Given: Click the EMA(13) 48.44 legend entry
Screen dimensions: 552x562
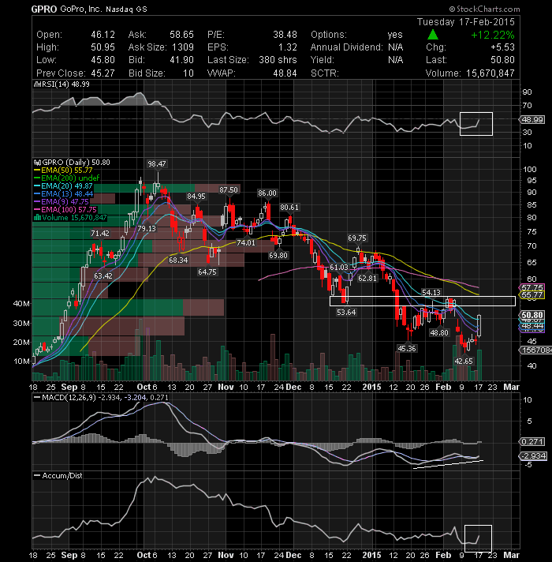Looking at the screenshot, I should (63, 194).
